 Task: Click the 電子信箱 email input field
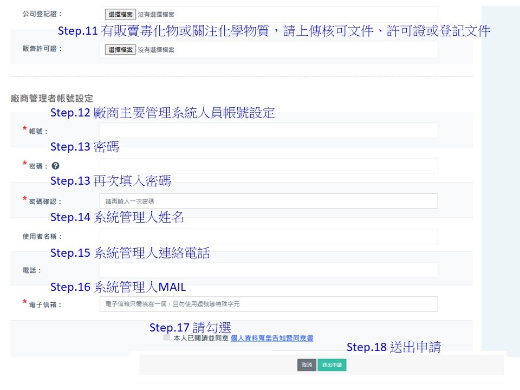pos(269,304)
